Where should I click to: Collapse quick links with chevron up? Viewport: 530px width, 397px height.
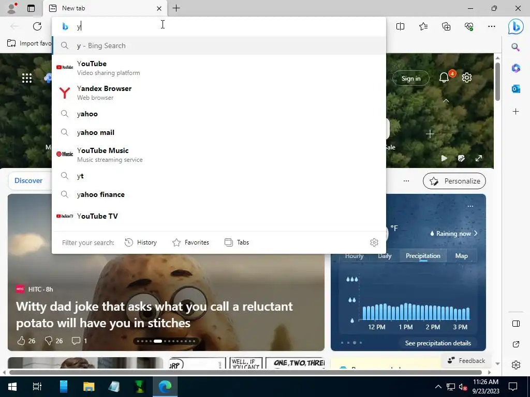pos(446,101)
